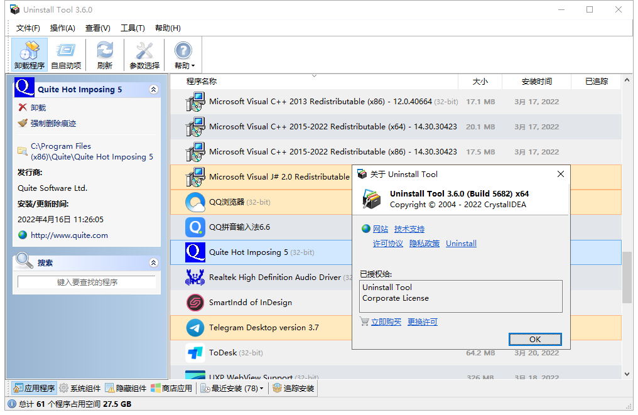Open the 网站 website link in About dialog
638x415 pixels.
pos(381,229)
